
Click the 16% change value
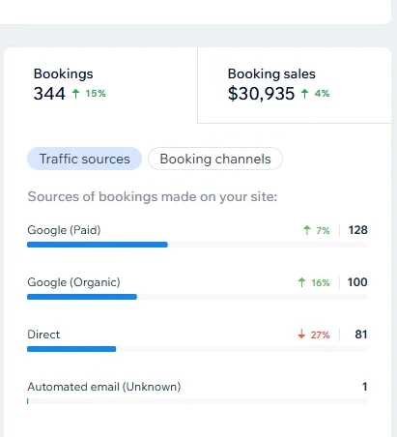321,283
